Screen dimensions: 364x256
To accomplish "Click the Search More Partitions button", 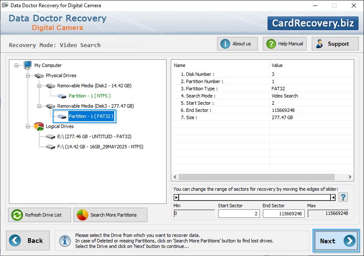I will coord(110,215).
